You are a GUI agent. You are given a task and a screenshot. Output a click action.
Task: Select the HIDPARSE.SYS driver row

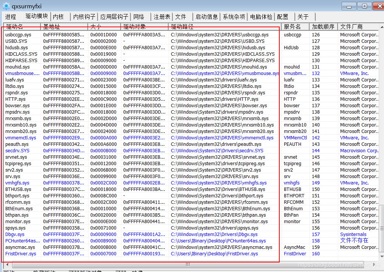(x=192, y=60)
